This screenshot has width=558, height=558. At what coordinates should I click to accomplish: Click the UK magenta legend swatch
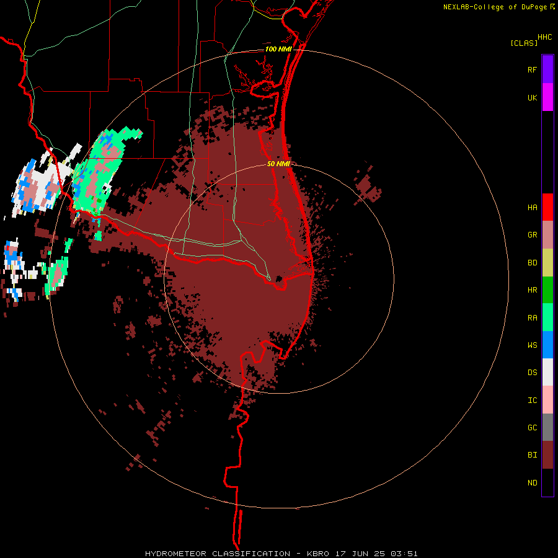click(x=547, y=97)
